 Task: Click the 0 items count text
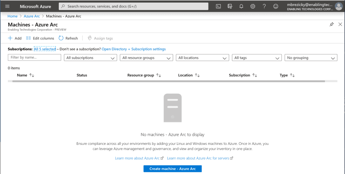[x=14, y=68]
